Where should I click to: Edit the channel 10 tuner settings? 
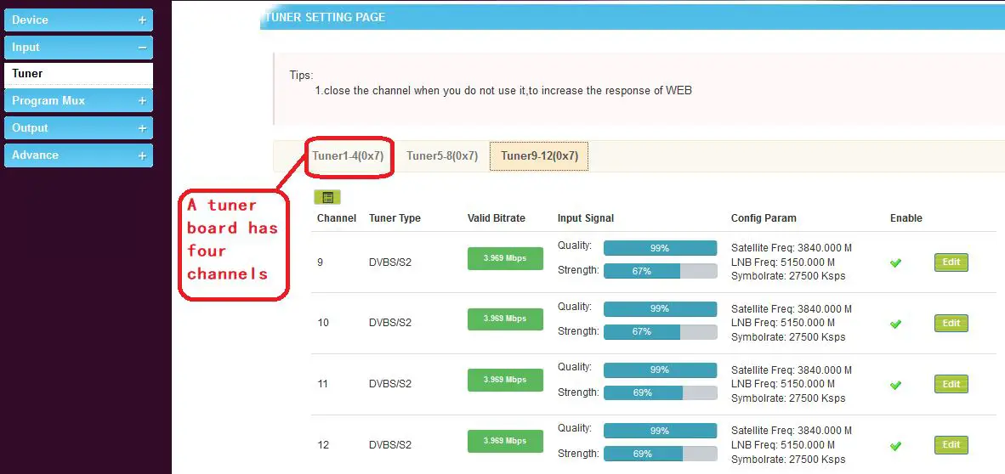(951, 323)
